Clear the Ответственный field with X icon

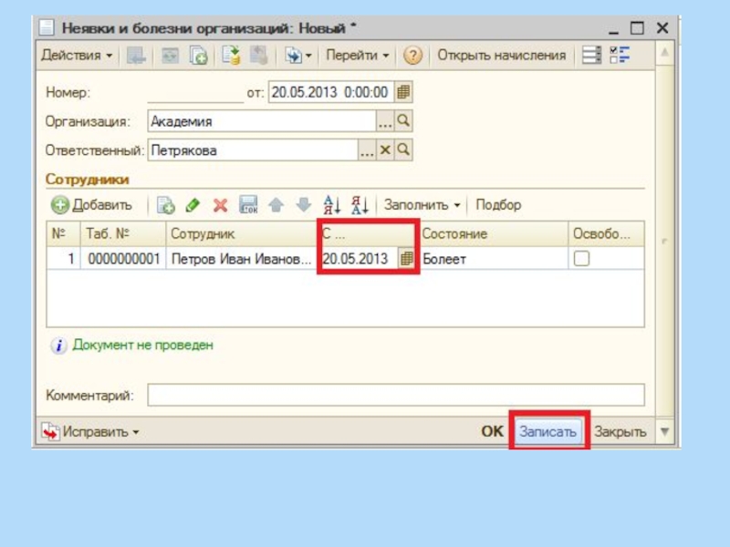pos(385,150)
